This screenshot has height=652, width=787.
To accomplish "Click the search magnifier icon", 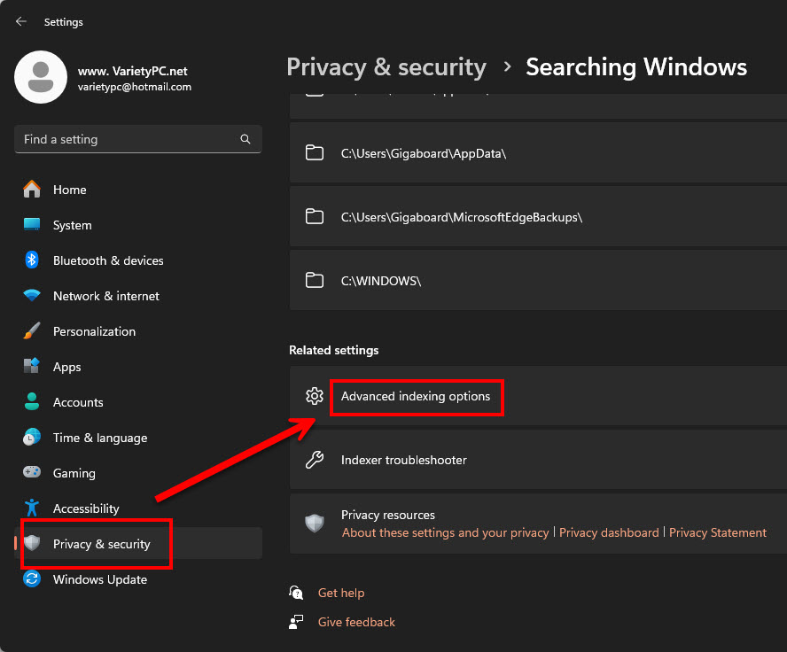I will tap(245, 139).
